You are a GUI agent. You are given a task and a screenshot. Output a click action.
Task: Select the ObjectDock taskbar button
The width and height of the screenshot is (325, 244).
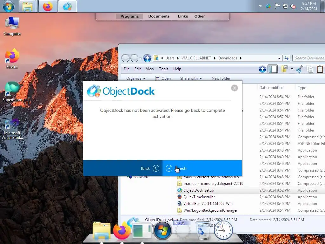pos(68,6)
